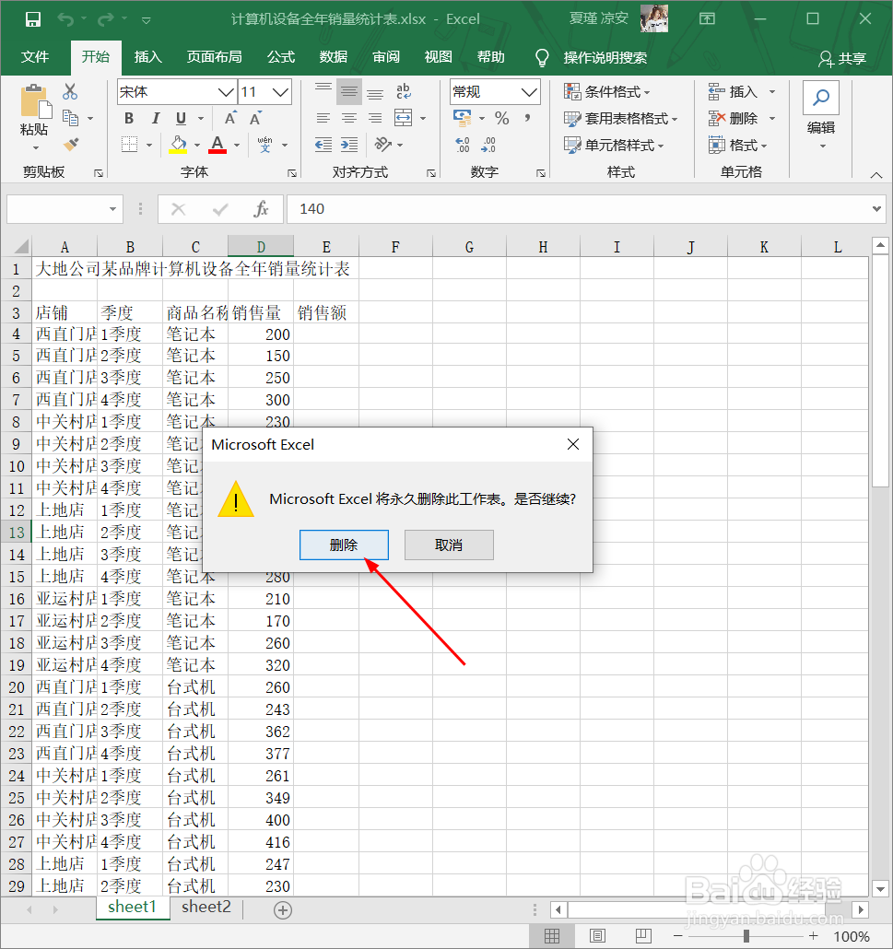This screenshot has width=893, height=949.
Task: Expand the formula bar chevron
Action: 876,209
